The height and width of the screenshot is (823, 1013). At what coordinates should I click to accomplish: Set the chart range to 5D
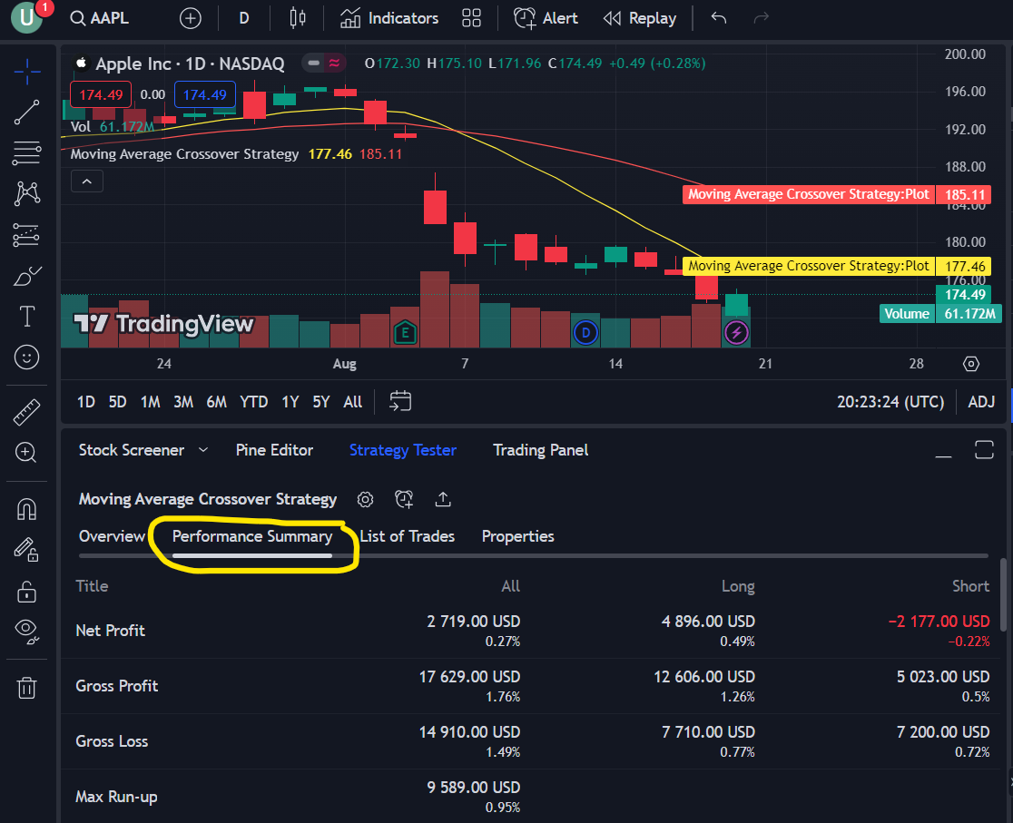pyautogui.click(x=118, y=402)
